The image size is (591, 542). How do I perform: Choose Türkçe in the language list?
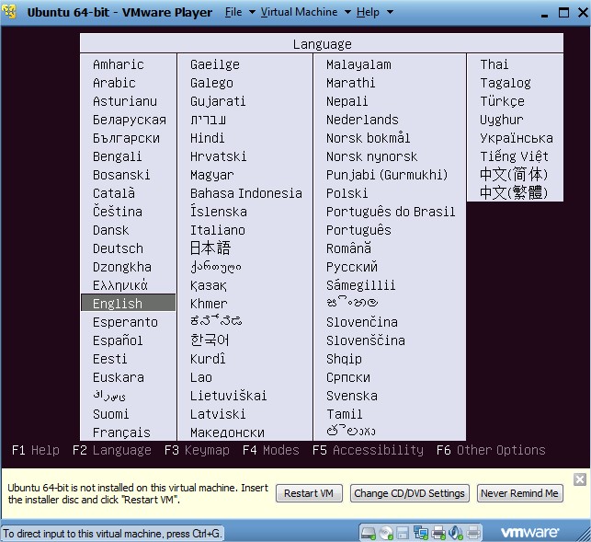502,101
